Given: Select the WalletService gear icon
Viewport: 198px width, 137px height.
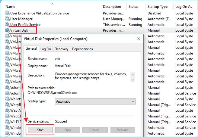Looking at the screenshot, I should [x=7, y=99].
